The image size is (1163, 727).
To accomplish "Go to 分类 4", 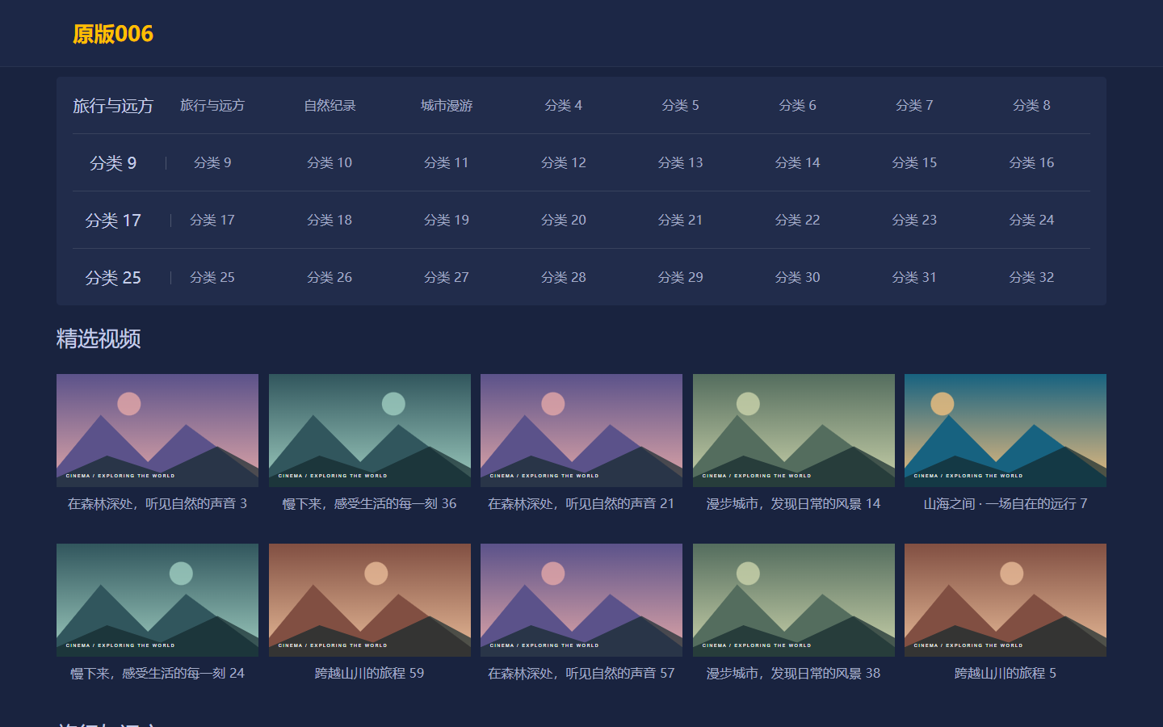I will pos(564,106).
